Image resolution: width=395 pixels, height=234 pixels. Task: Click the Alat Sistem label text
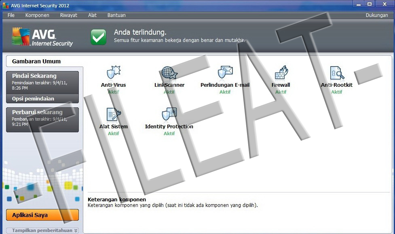pos(113,126)
